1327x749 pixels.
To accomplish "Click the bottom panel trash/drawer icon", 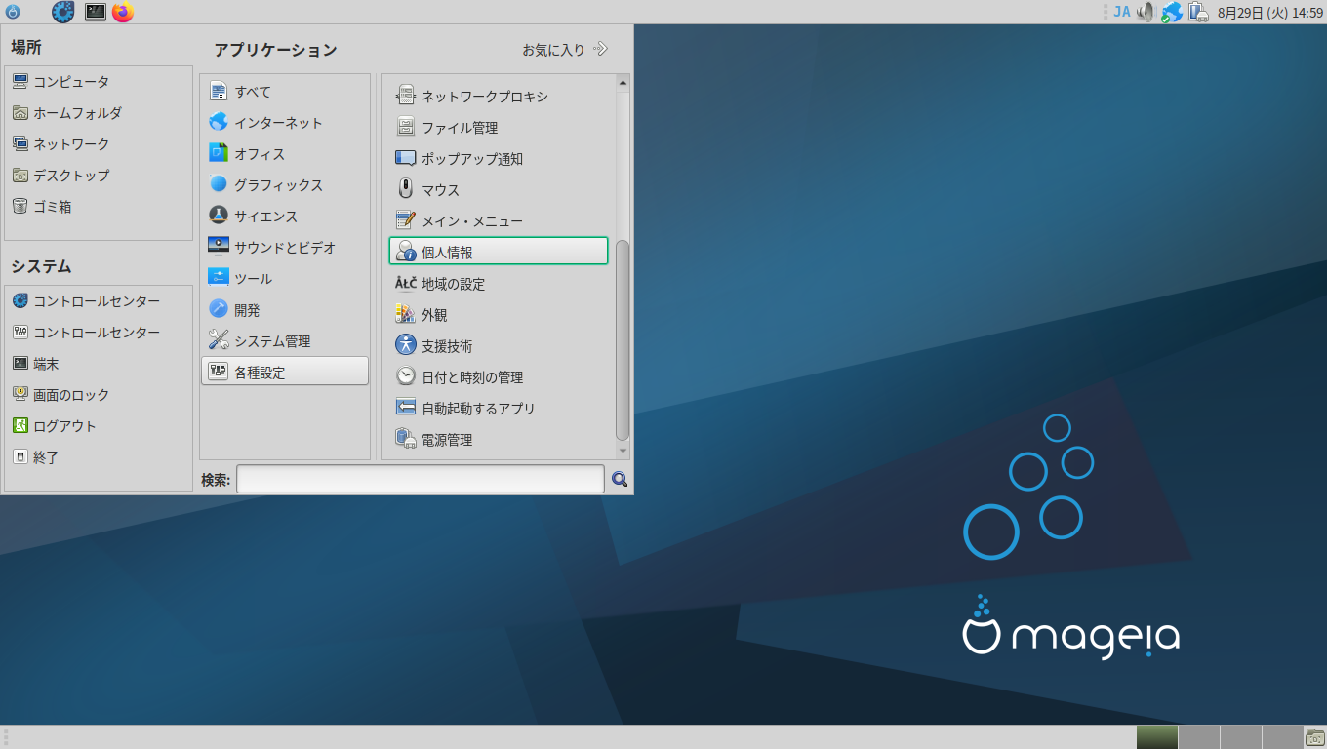I will [1315, 737].
